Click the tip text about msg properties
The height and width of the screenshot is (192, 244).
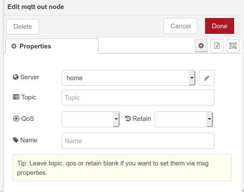[x=113, y=168]
